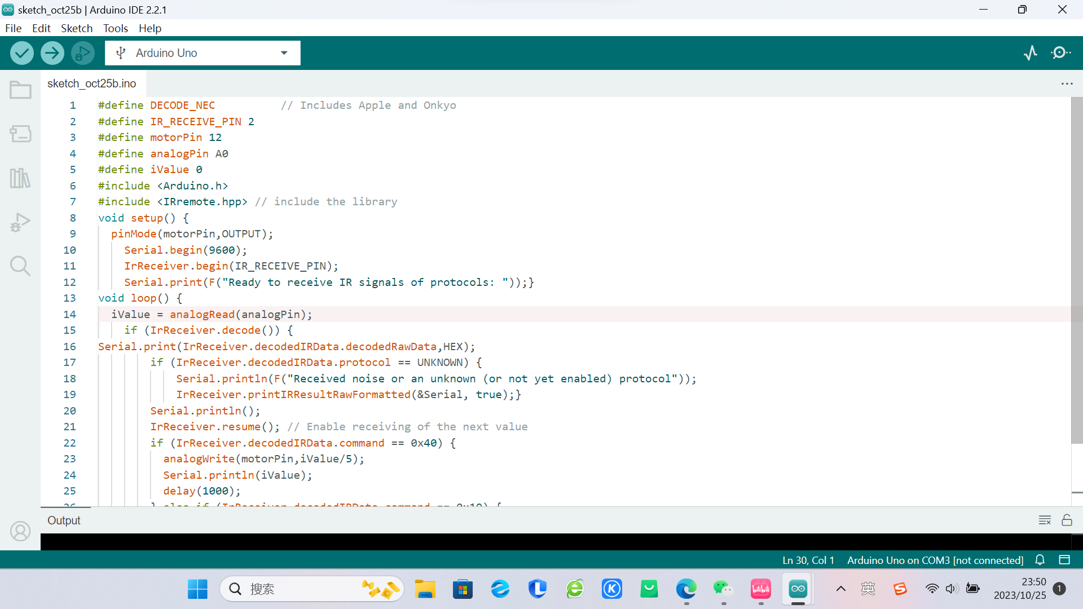This screenshot has height=609, width=1083.
Task: Show hidden system tray icons chevron
Action: pyautogui.click(x=840, y=589)
